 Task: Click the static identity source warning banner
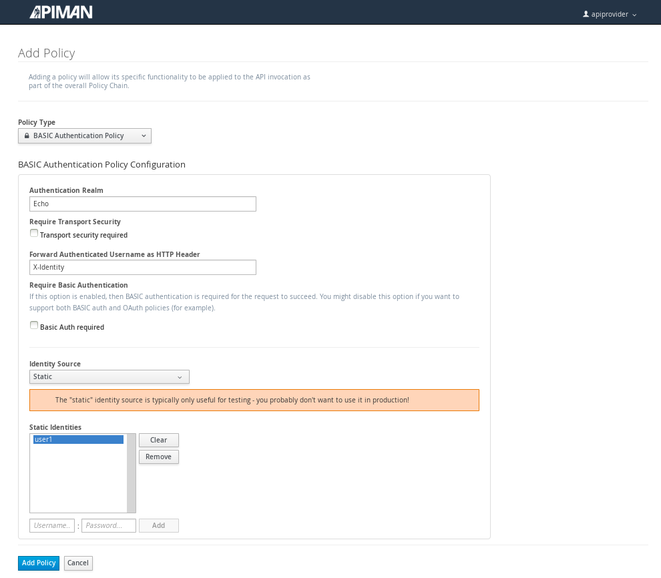254,400
